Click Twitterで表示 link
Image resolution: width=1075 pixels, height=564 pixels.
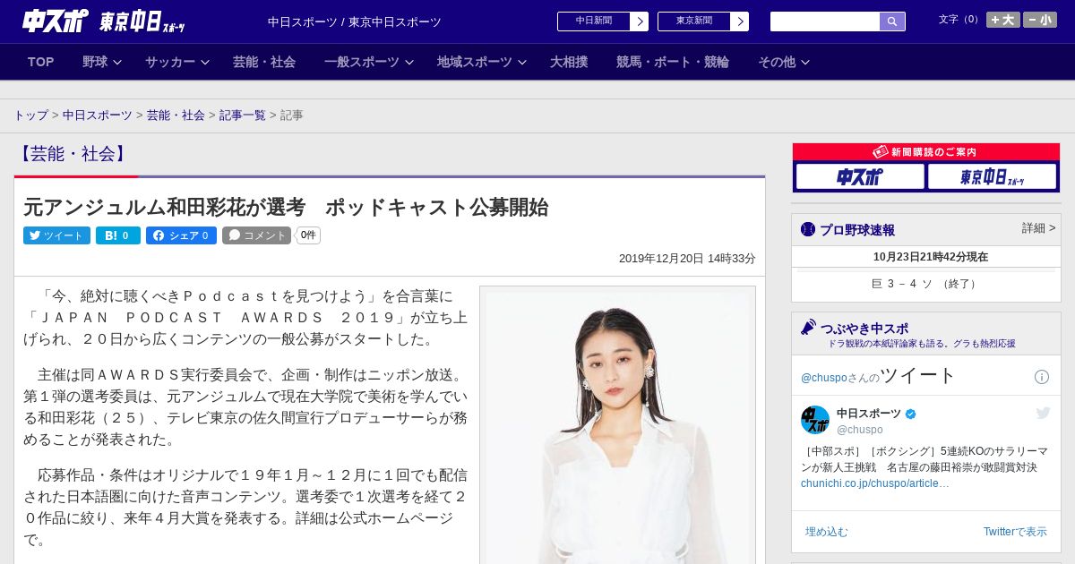[x=1015, y=532]
